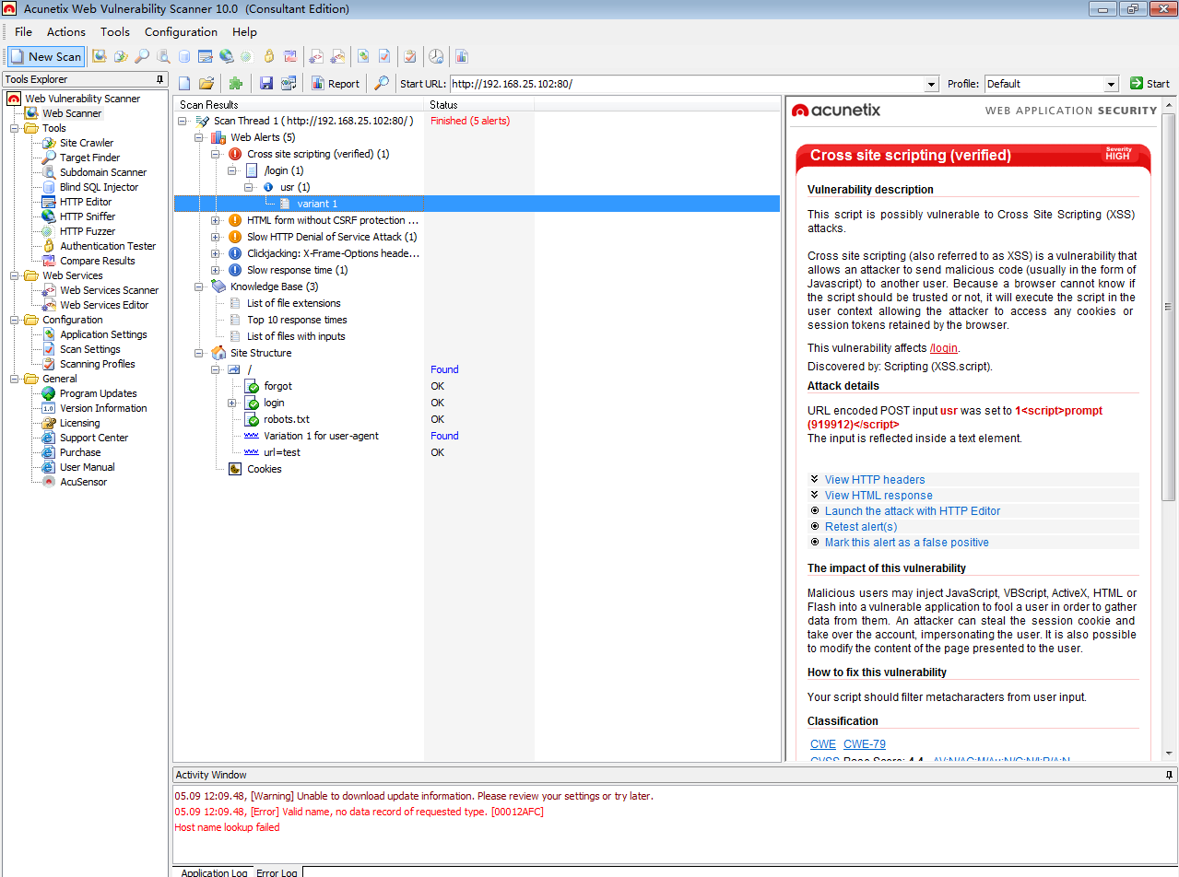Select HTTP Fuzzer in Tools Explorer
The image size is (1179, 877).
(88, 231)
